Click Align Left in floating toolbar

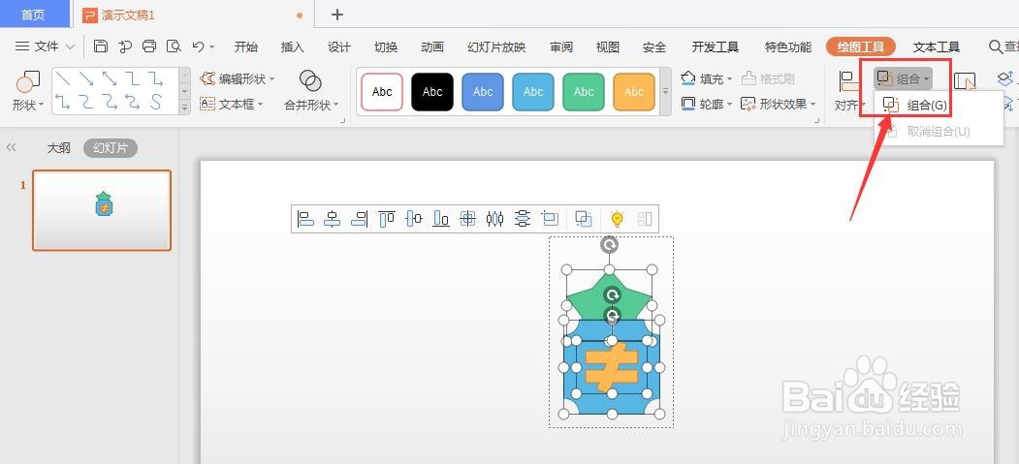click(305, 219)
